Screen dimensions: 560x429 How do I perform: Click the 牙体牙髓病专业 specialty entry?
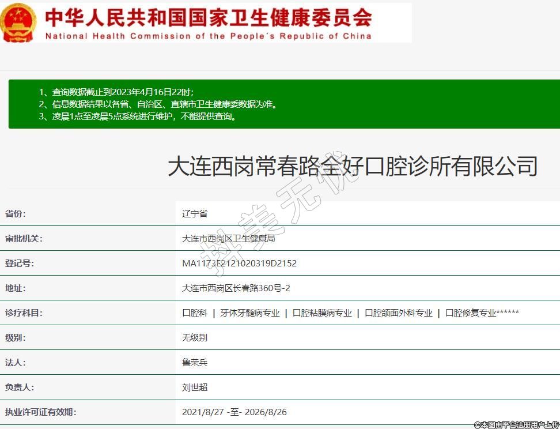click(x=249, y=313)
